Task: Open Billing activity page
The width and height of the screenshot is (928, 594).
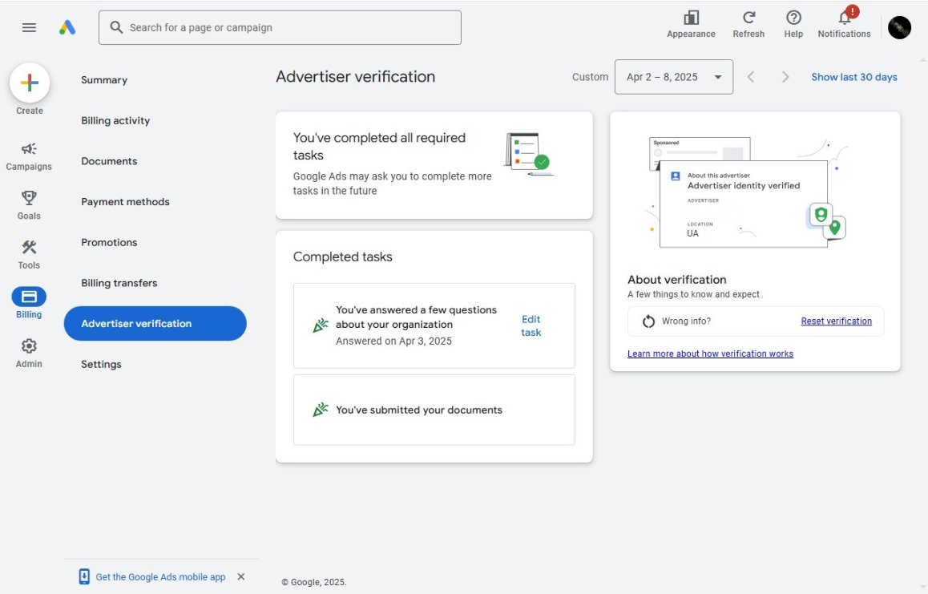Action: coord(115,120)
